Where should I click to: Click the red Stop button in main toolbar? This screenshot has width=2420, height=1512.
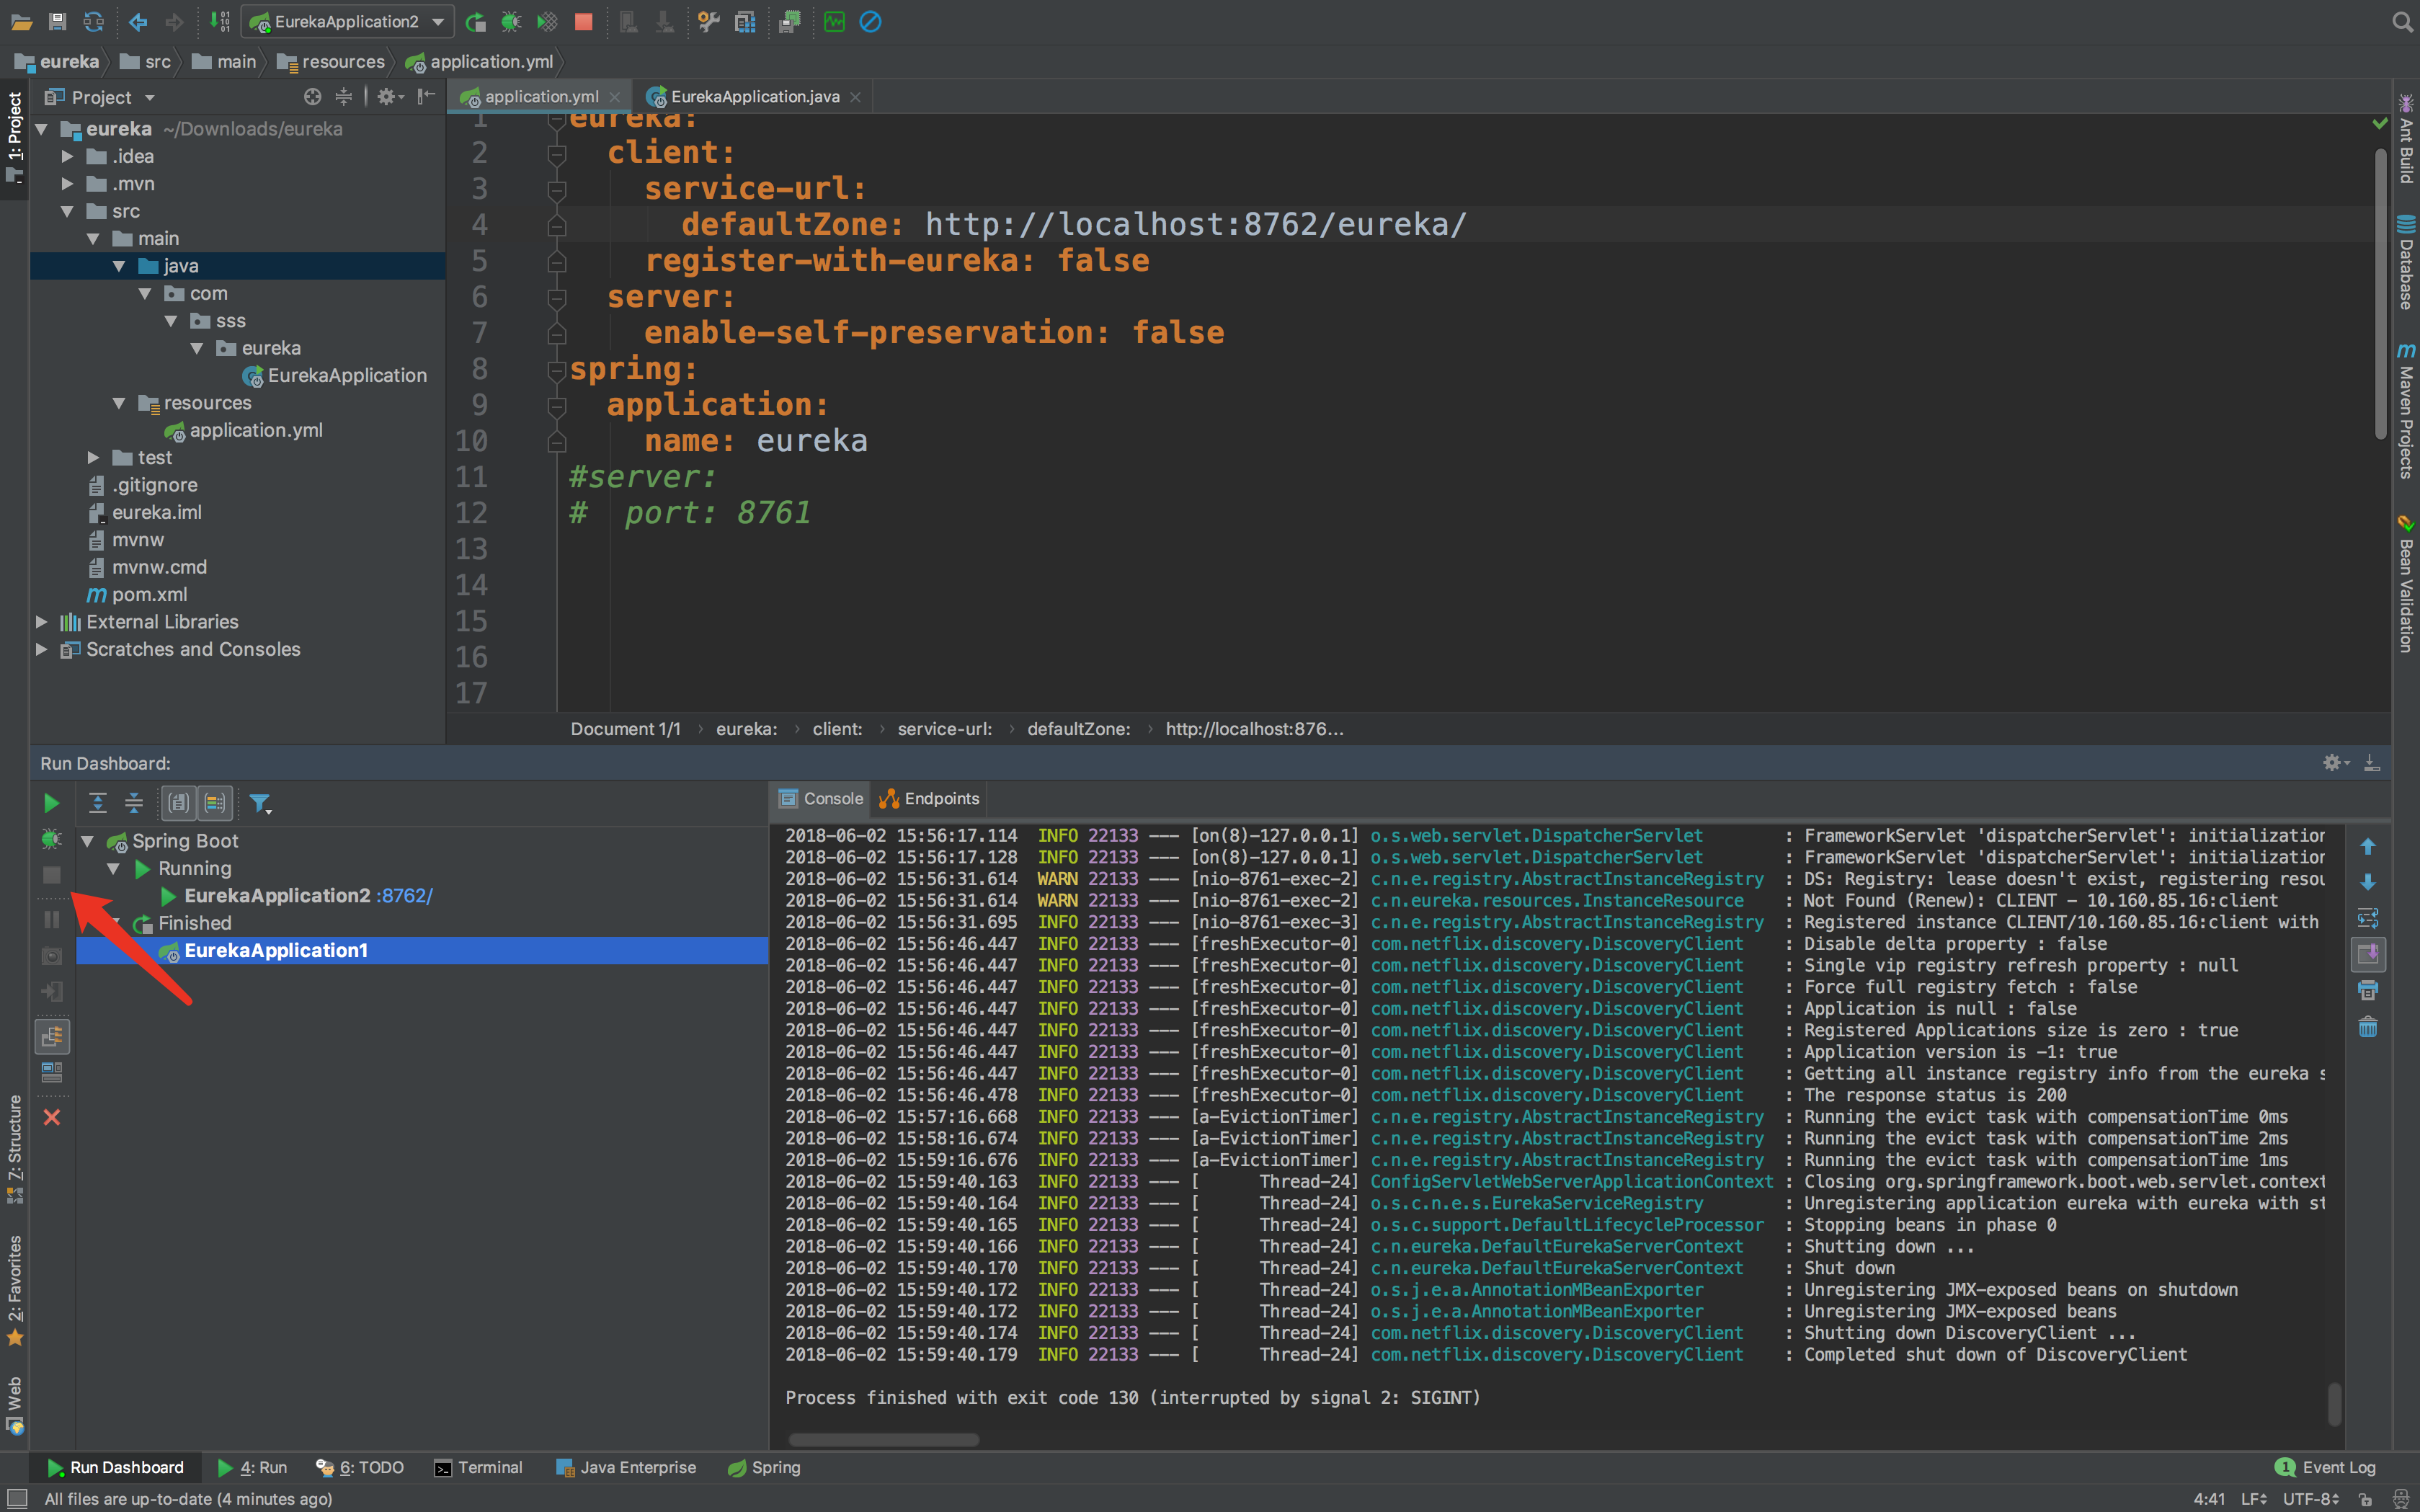(584, 22)
